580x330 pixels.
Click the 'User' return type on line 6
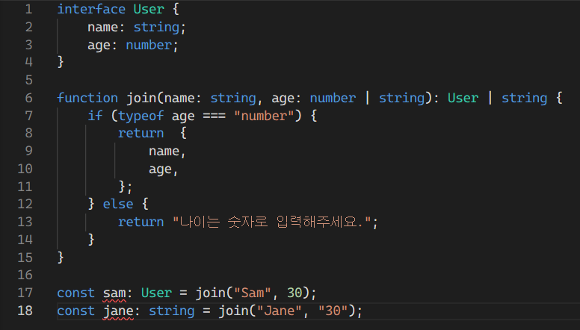(x=463, y=98)
